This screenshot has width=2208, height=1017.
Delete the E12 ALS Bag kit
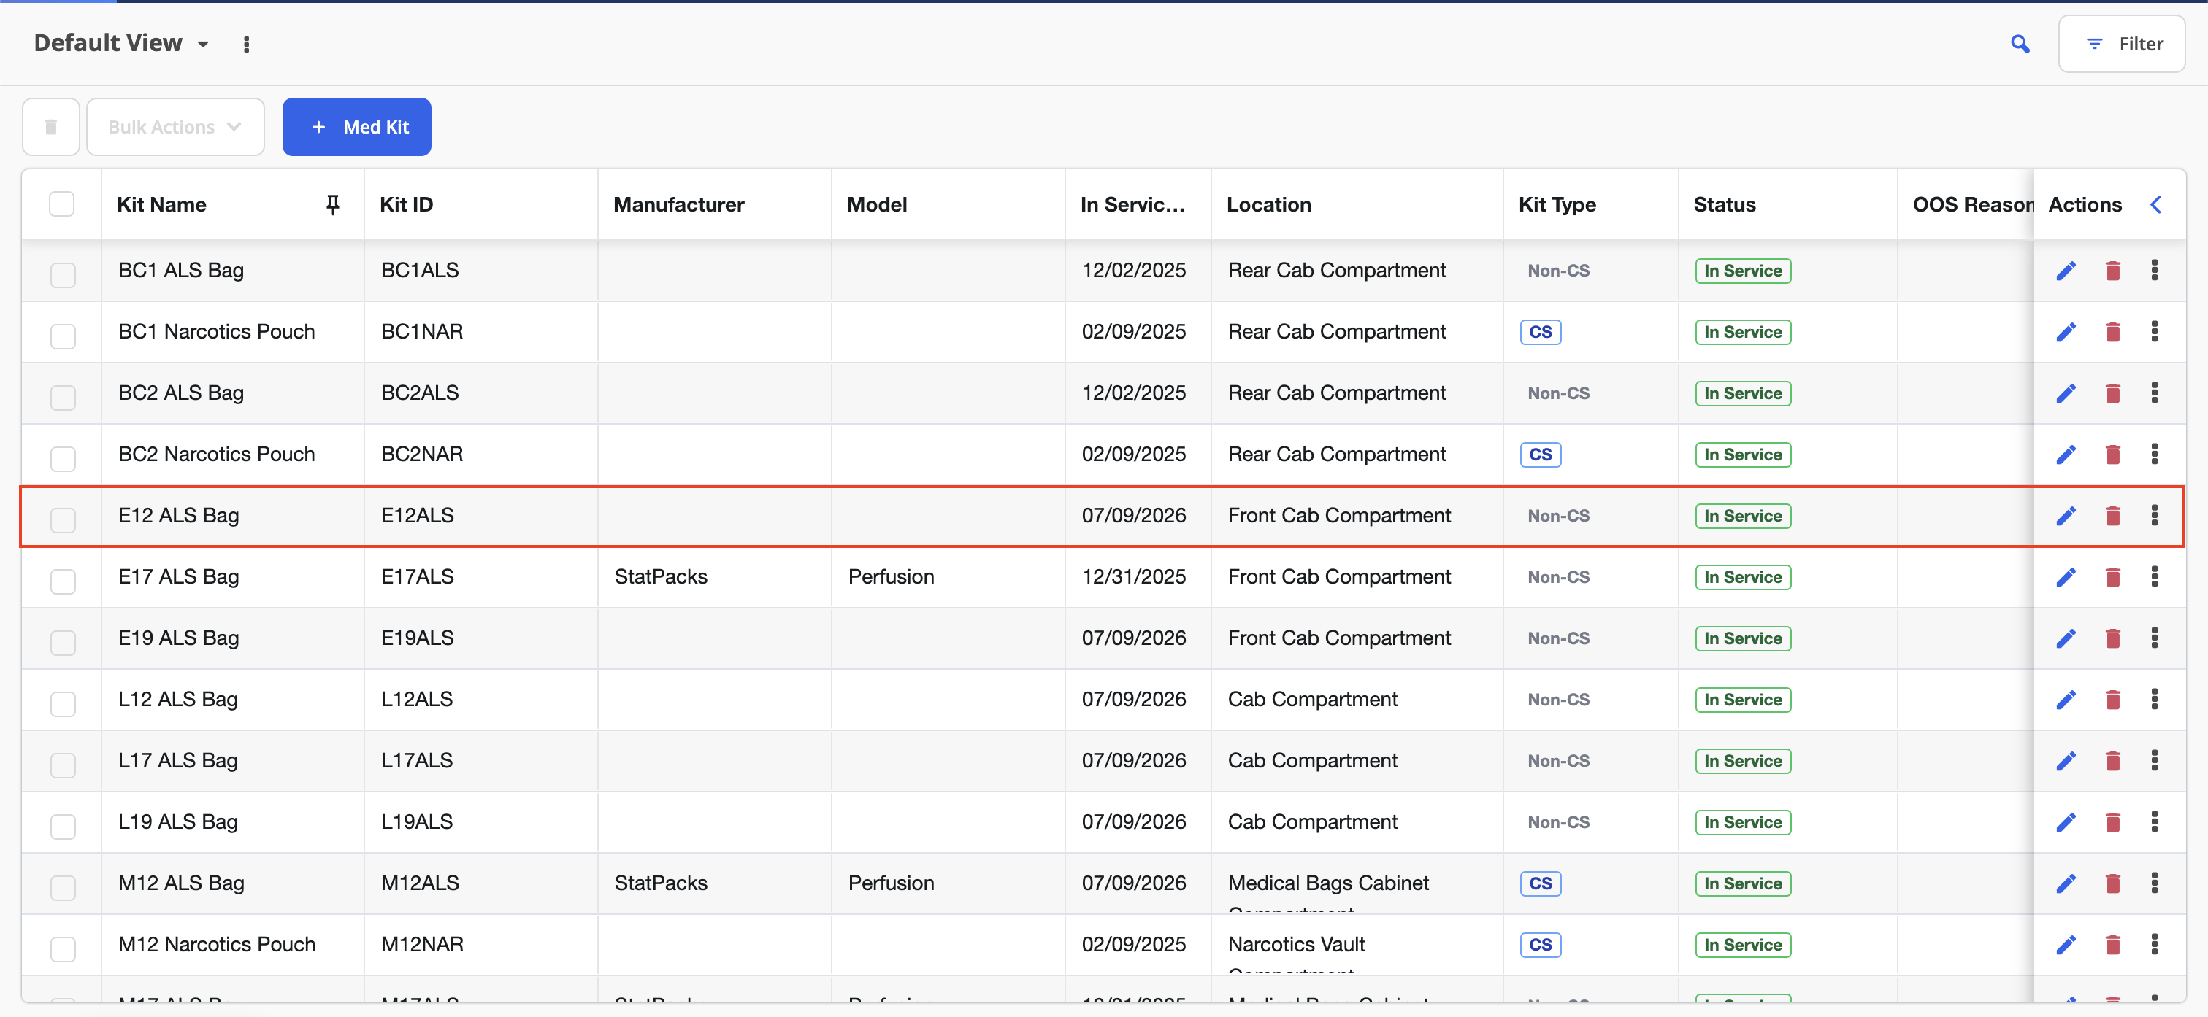[2112, 516]
